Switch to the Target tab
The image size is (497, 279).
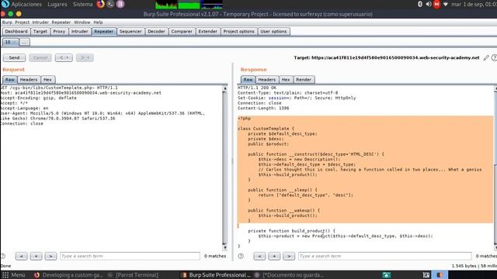click(x=40, y=31)
